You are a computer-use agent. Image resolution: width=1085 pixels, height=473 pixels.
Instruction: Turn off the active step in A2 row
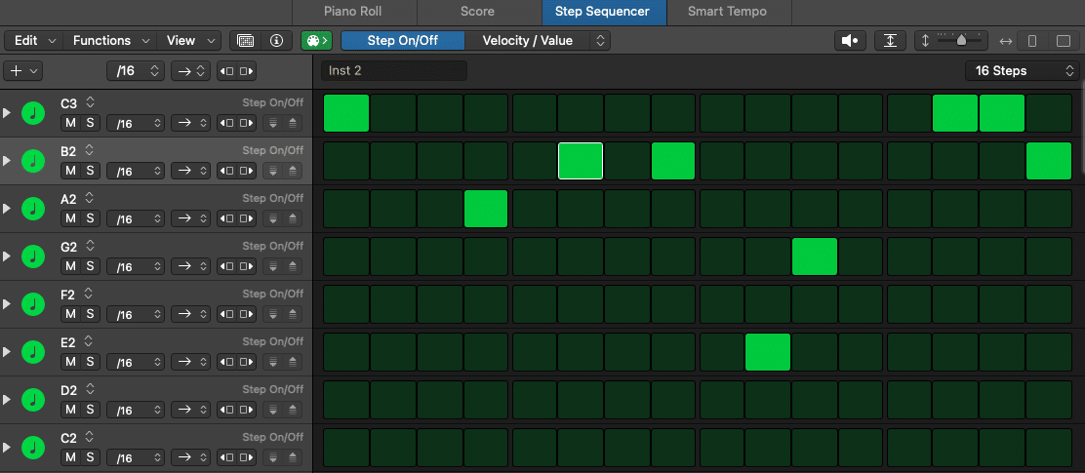click(486, 208)
